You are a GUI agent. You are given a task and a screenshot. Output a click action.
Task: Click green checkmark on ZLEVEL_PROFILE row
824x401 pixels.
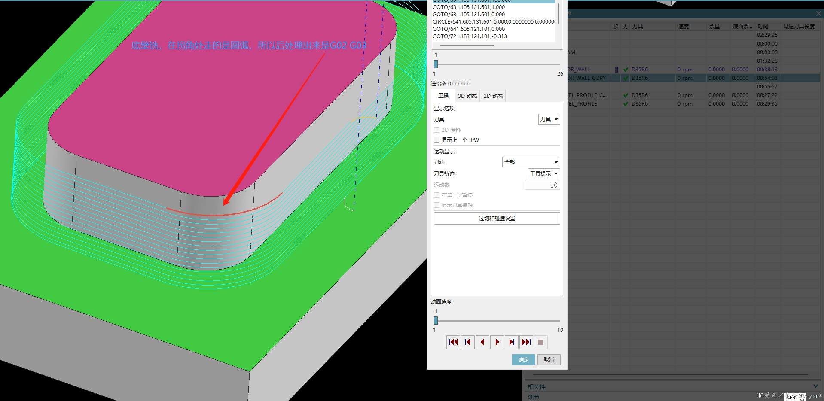(x=626, y=104)
